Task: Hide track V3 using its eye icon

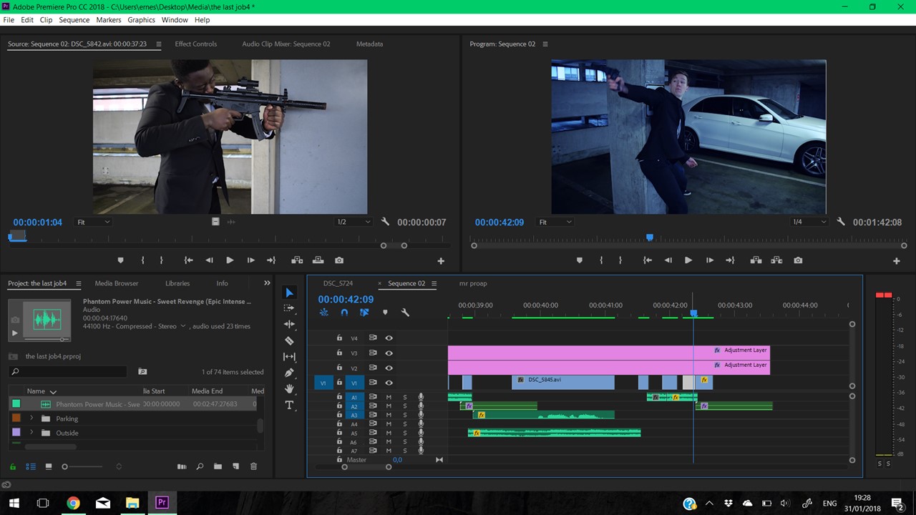Action: point(389,353)
